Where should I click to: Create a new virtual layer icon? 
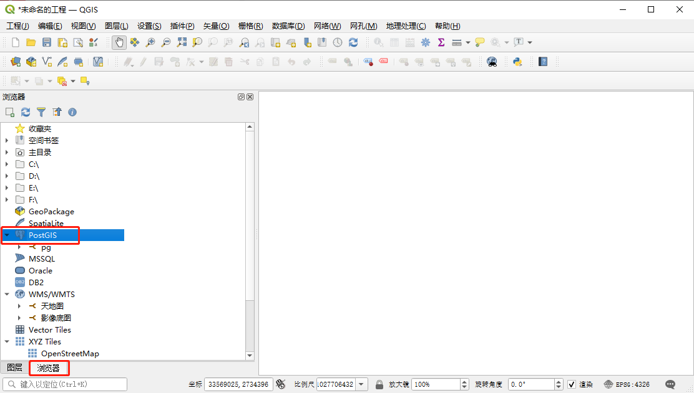point(98,62)
